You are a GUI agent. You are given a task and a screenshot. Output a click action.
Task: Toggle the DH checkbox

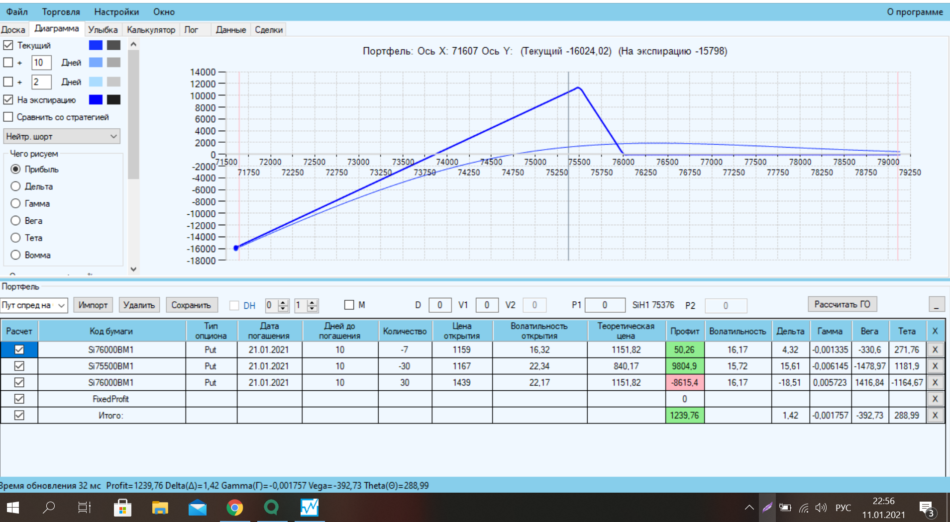coord(234,305)
